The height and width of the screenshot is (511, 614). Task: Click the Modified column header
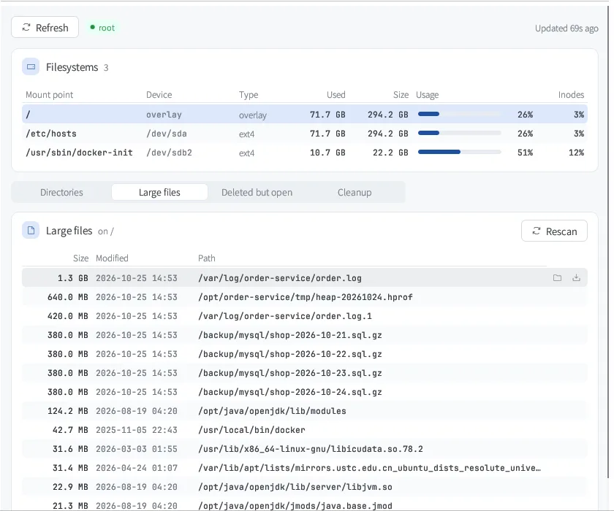click(x=112, y=258)
